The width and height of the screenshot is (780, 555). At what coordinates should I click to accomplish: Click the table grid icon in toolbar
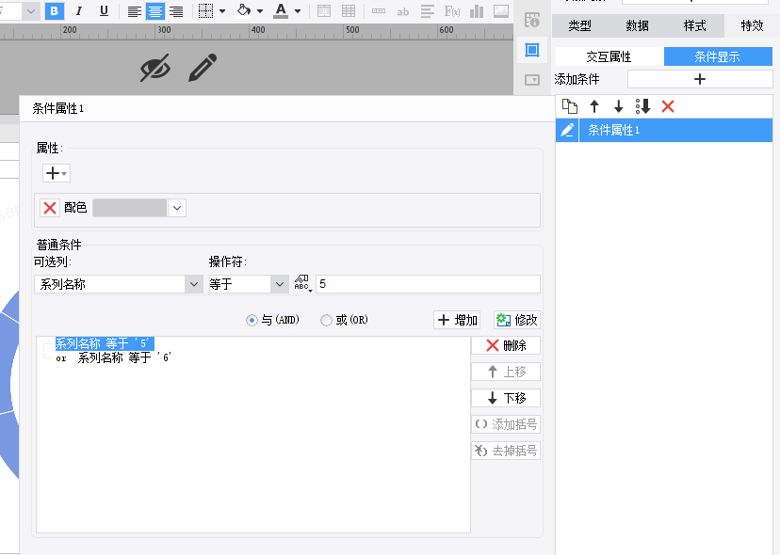[349, 11]
